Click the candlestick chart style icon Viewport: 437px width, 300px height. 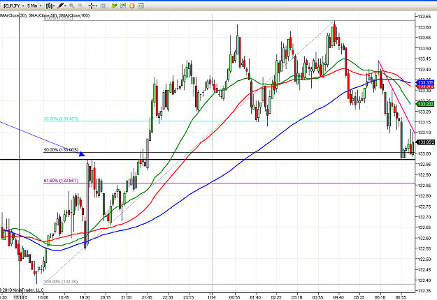pos(49,6)
